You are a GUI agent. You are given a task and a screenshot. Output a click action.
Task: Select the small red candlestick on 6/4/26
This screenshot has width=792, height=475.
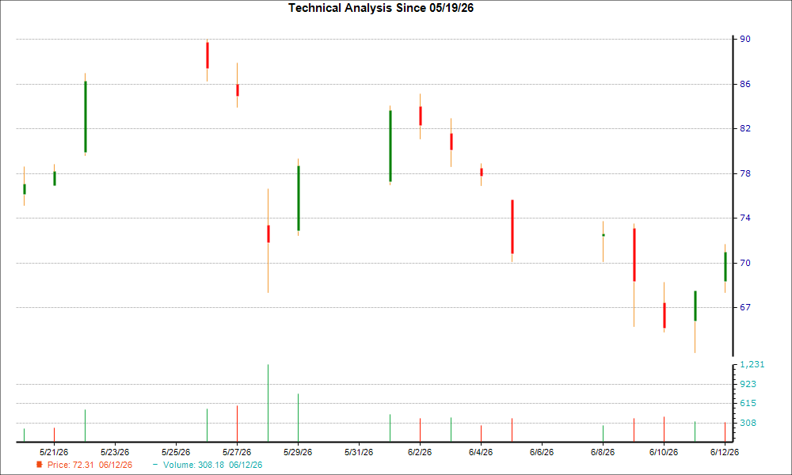(482, 172)
